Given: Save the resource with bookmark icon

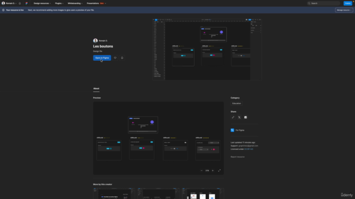Looking at the screenshot, I should tap(122, 58).
